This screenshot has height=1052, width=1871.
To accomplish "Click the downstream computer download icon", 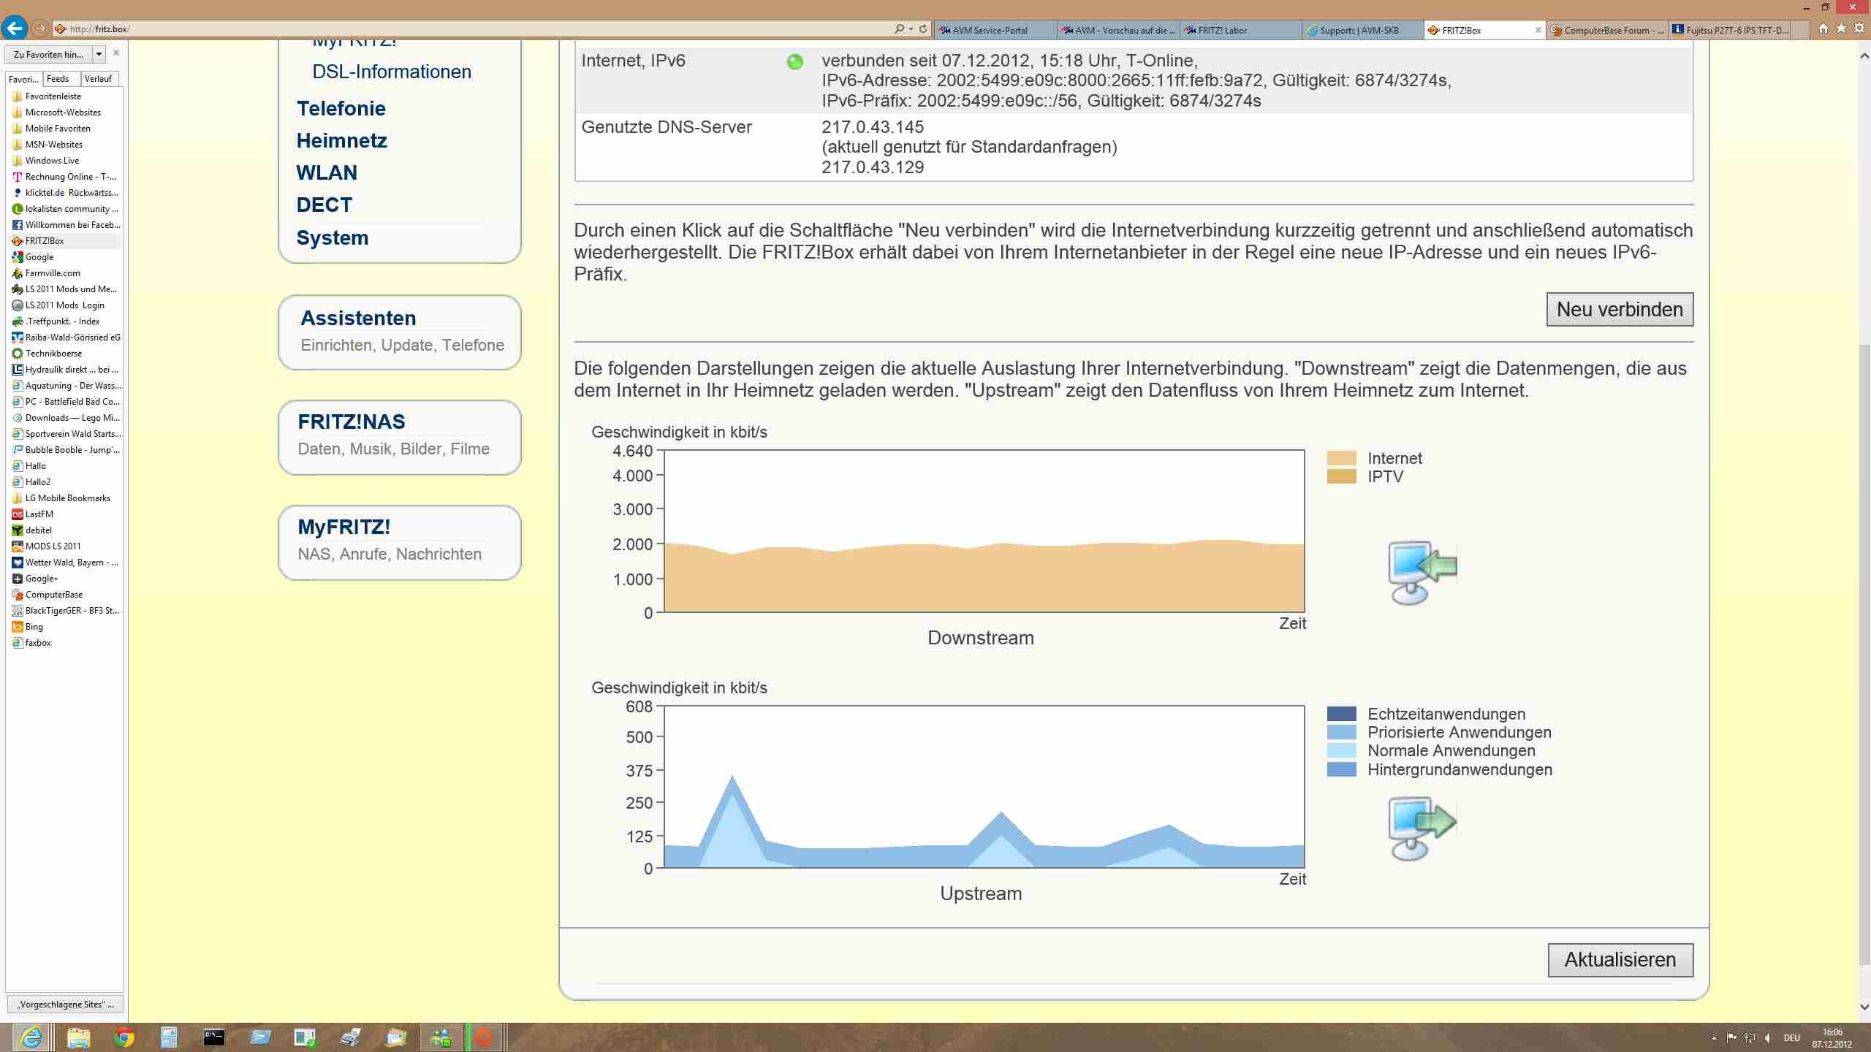I will pyautogui.click(x=1422, y=572).
